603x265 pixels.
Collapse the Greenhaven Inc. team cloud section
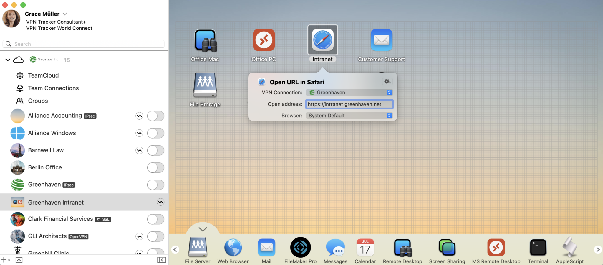(x=8, y=60)
